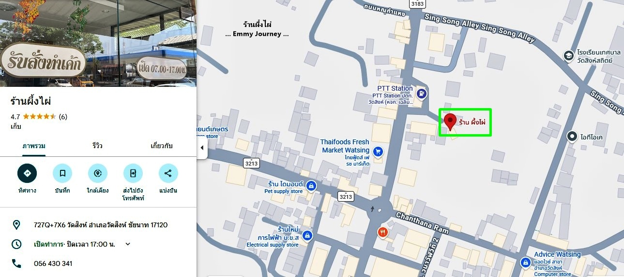
Task: Select the Thaifoods Fresh Market shopping cart marker
Action: tap(379, 152)
